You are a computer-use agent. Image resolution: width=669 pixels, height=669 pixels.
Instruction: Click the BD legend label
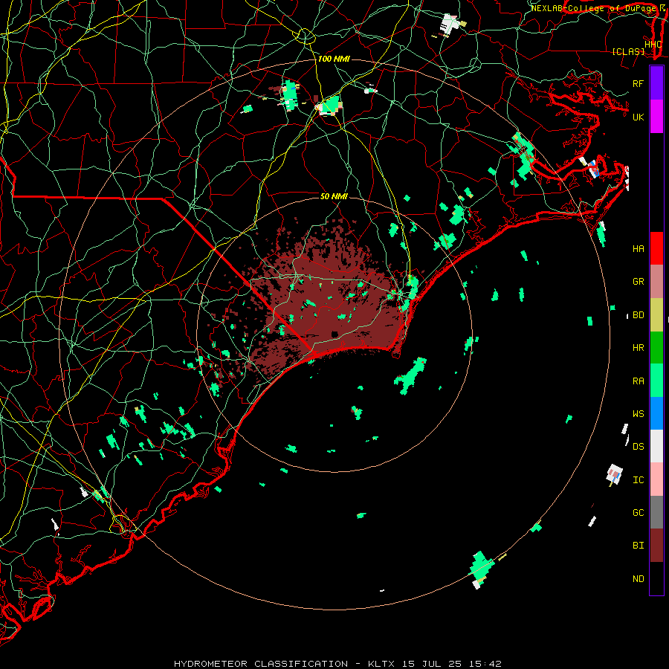click(x=638, y=315)
